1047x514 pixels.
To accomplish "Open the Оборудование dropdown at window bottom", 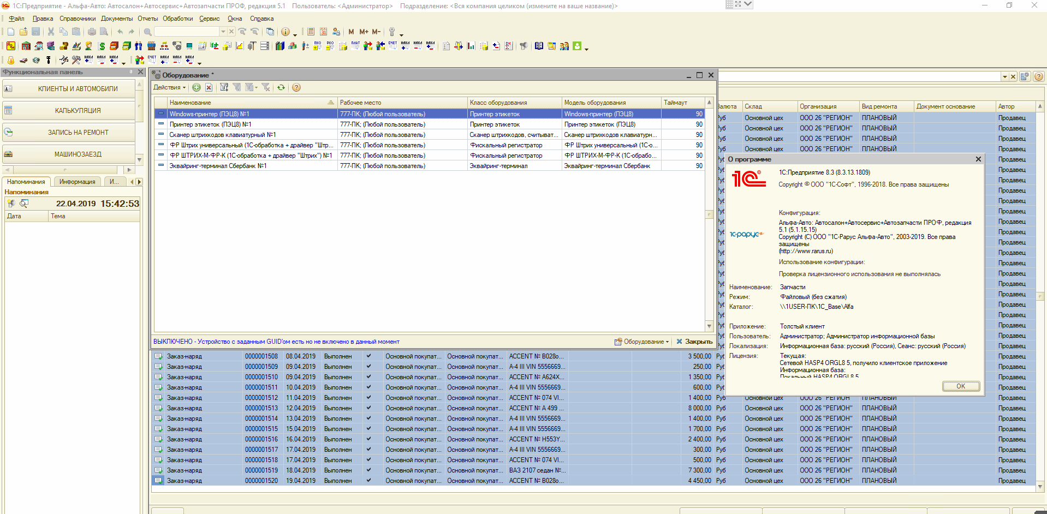I will coord(641,342).
